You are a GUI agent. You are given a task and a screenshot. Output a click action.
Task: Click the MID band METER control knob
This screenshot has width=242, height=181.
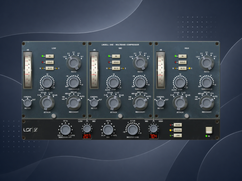94,103
